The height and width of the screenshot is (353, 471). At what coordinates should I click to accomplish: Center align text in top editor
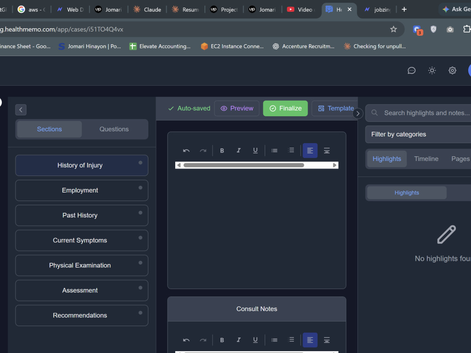(327, 151)
